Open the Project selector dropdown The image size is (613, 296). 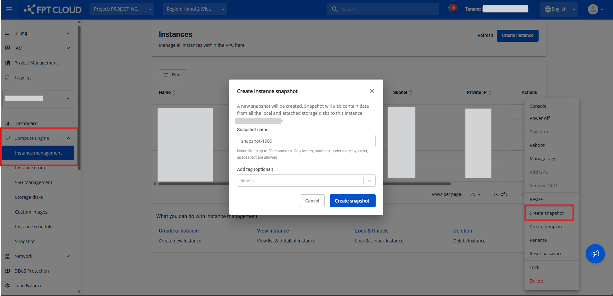coord(122,9)
